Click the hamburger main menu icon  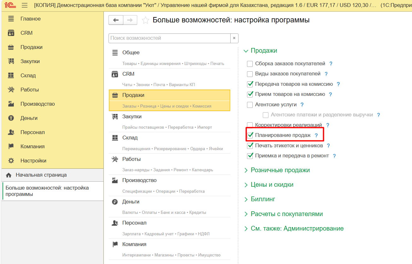coord(25,5)
